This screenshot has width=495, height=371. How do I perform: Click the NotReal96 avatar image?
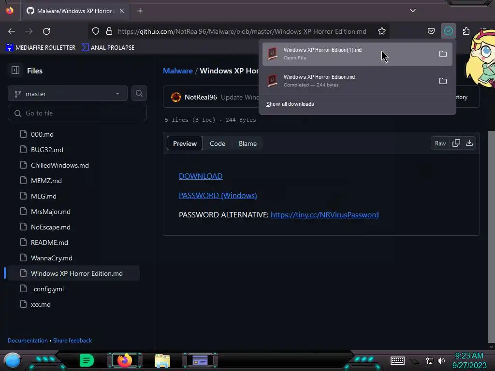click(176, 97)
